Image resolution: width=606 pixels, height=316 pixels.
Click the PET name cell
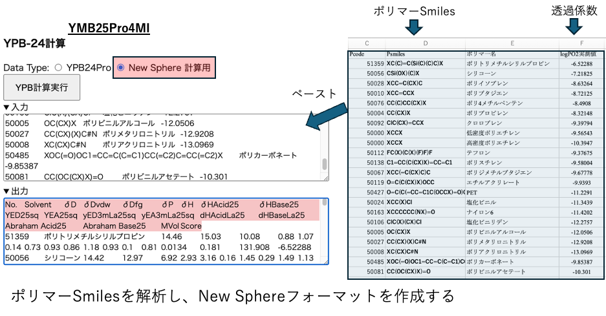tap(512, 193)
